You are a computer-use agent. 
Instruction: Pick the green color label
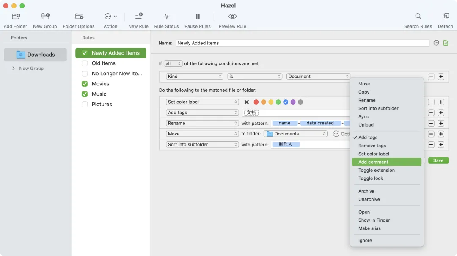pyautogui.click(x=278, y=102)
